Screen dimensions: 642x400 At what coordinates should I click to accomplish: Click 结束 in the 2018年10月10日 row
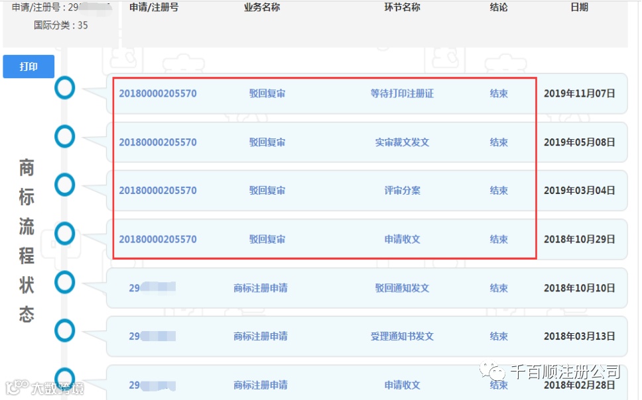(x=499, y=288)
